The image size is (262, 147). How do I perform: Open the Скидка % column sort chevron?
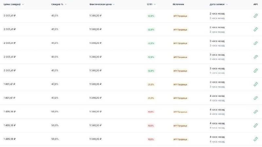(x=66, y=4)
